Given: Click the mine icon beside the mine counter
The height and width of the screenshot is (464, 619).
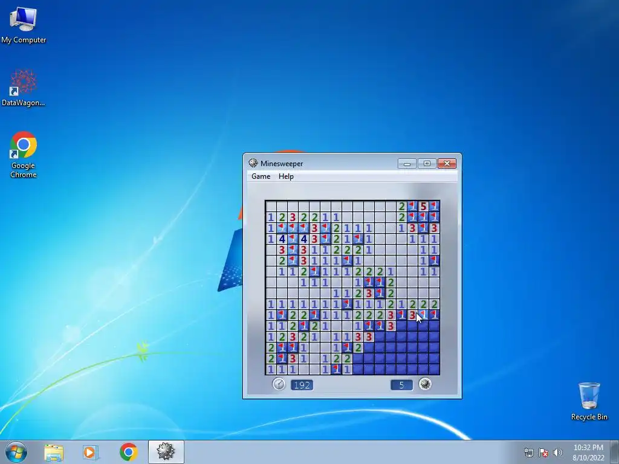Looking at the screenshot, I should pos(425,384).
